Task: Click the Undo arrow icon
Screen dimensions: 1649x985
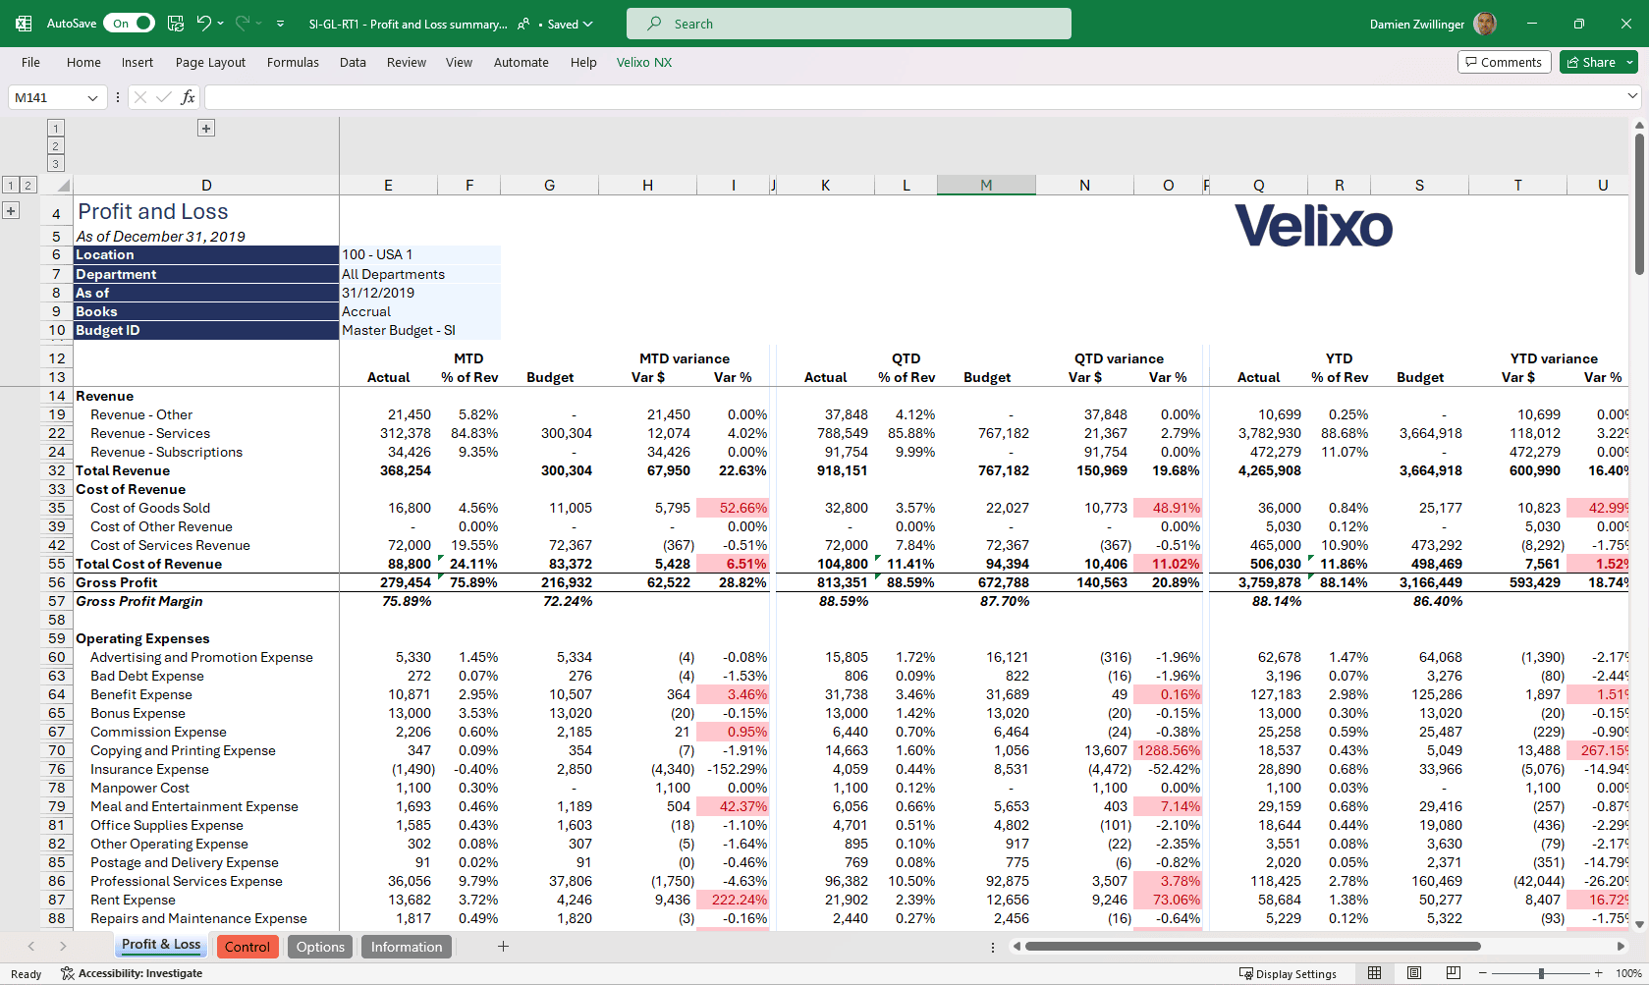Action: (x=203, y=24)
